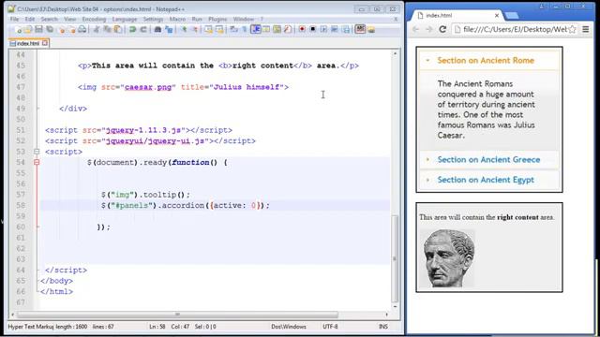Click the Copy toolbar icon

[107, 29]
